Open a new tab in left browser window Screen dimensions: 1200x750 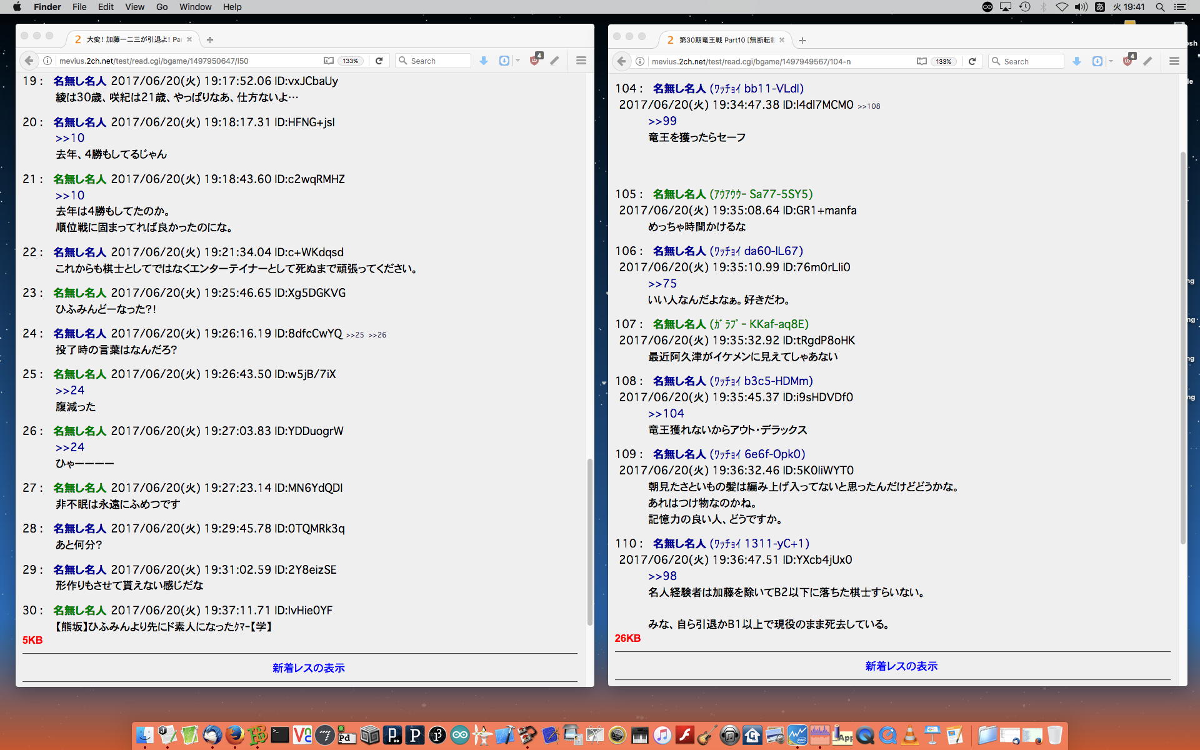[210, 40]
